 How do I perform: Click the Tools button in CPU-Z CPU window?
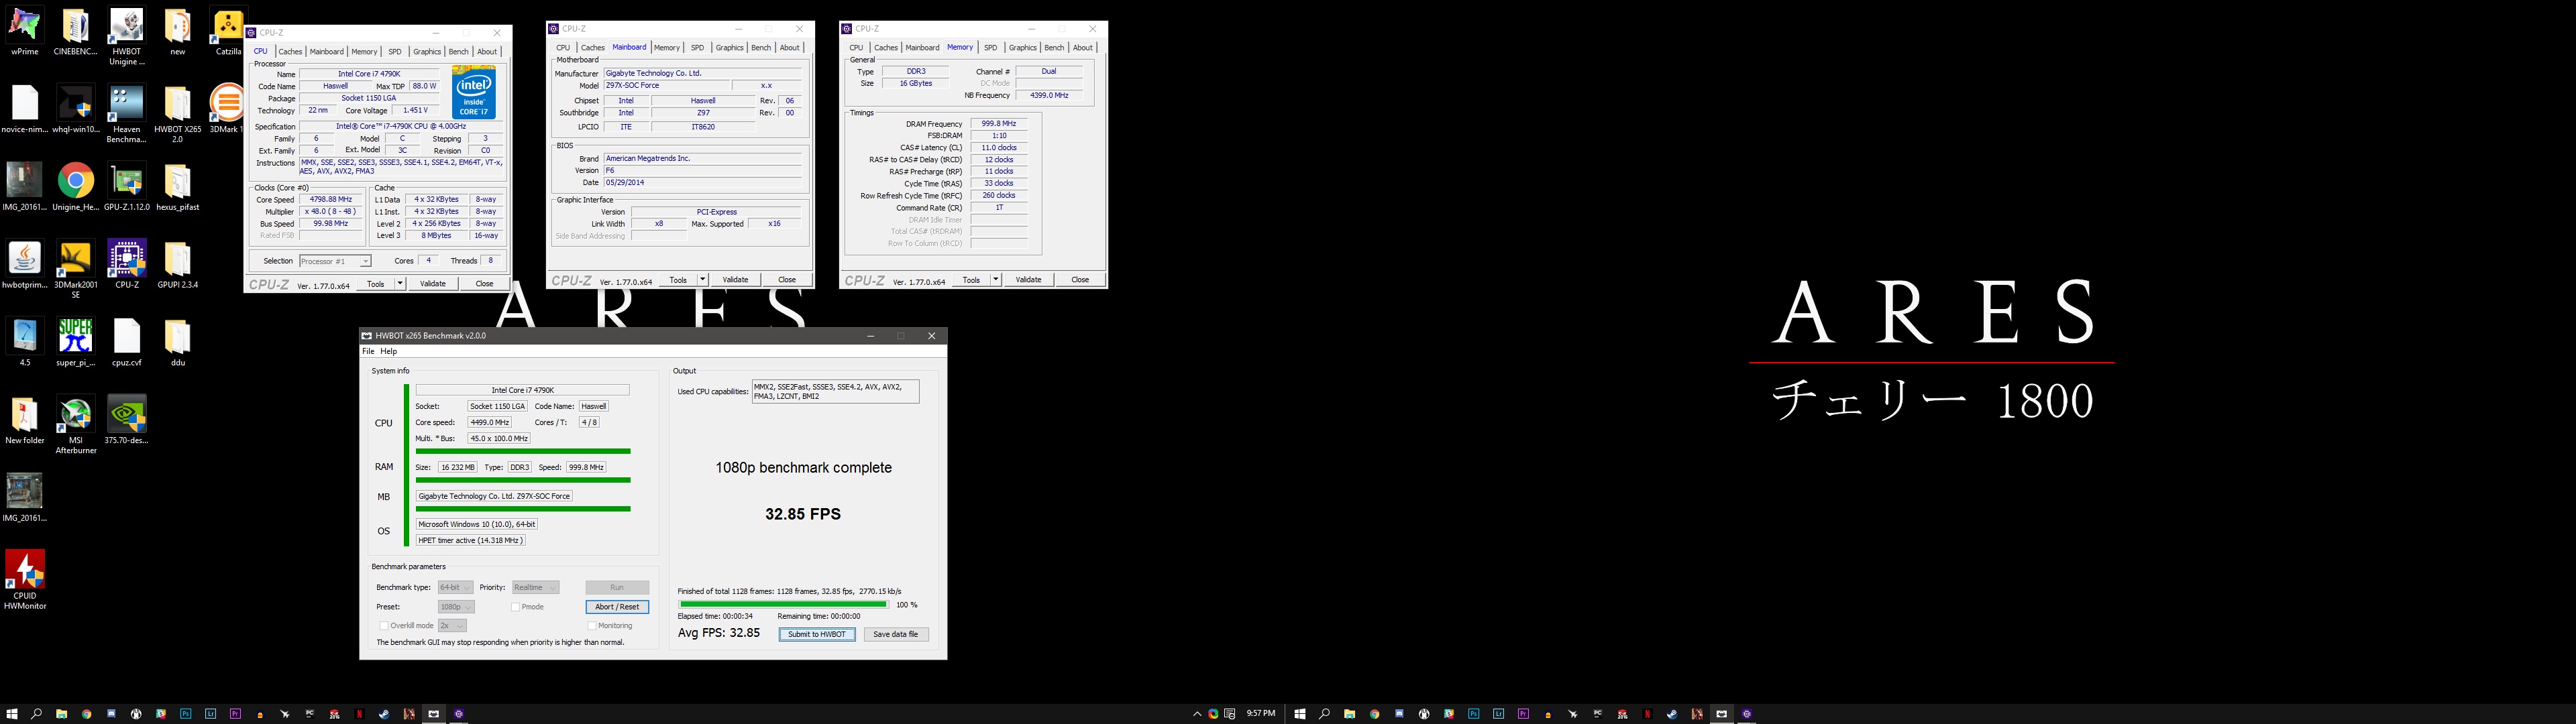pos(376,284)
